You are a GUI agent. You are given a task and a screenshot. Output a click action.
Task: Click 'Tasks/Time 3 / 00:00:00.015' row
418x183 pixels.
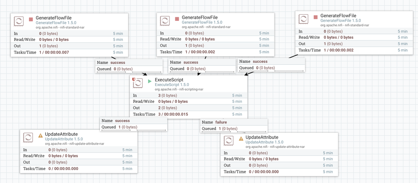189,114
